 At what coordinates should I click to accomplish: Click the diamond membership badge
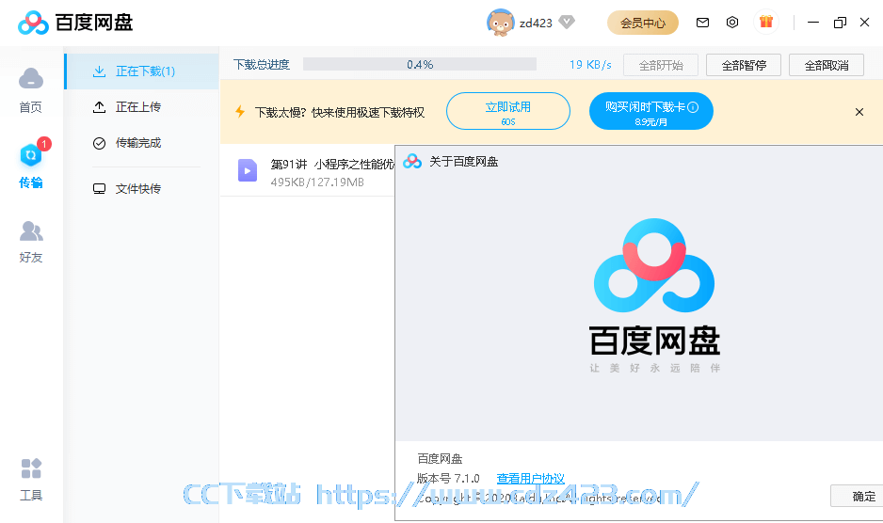[x=567, y=22]
